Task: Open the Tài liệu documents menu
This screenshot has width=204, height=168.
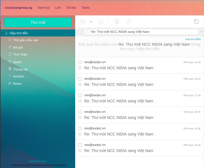Action: pos(71,8)
